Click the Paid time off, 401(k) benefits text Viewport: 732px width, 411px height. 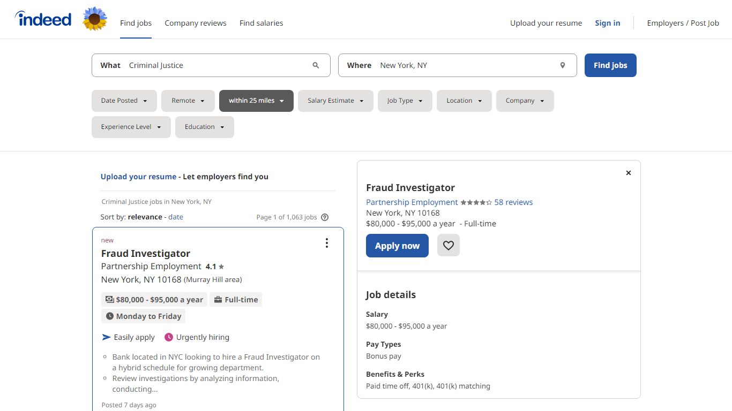pyautogui.click(x=428, y=386)
